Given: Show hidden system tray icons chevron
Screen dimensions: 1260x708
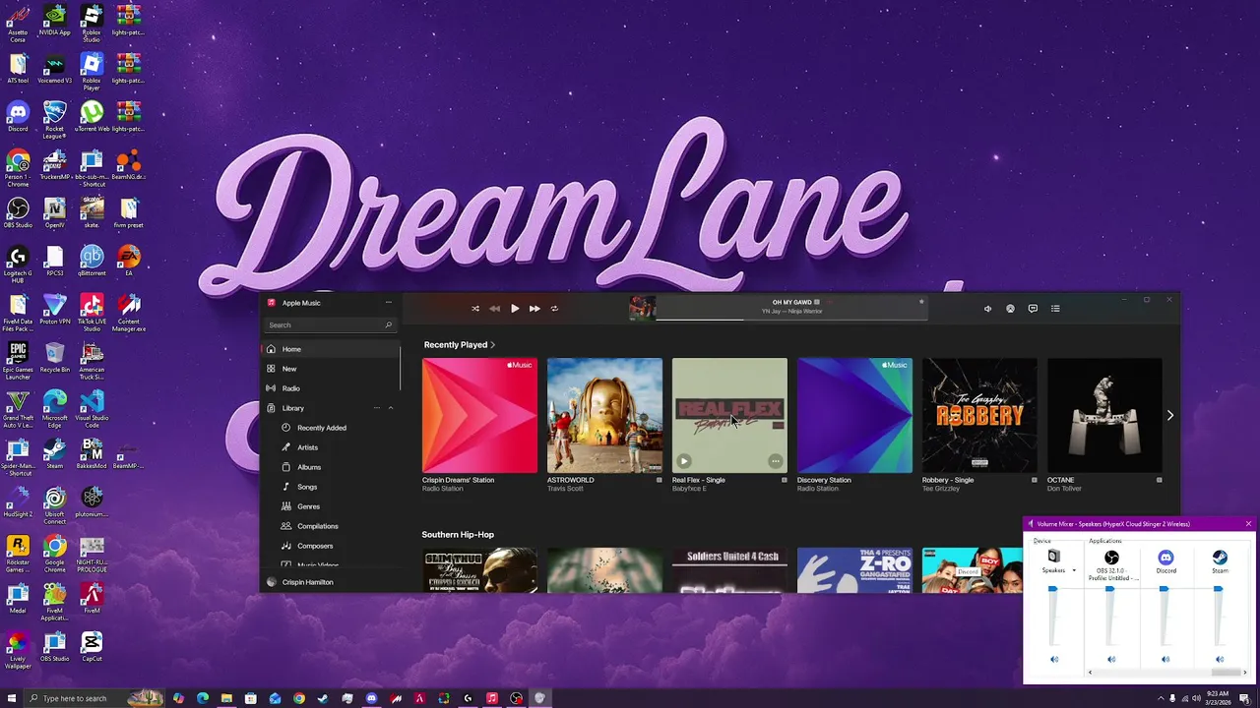Looking at the screenshot, I should click(1159, 698).
